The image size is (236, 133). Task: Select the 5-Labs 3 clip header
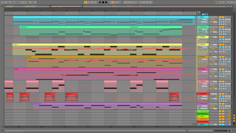point(104,57)
